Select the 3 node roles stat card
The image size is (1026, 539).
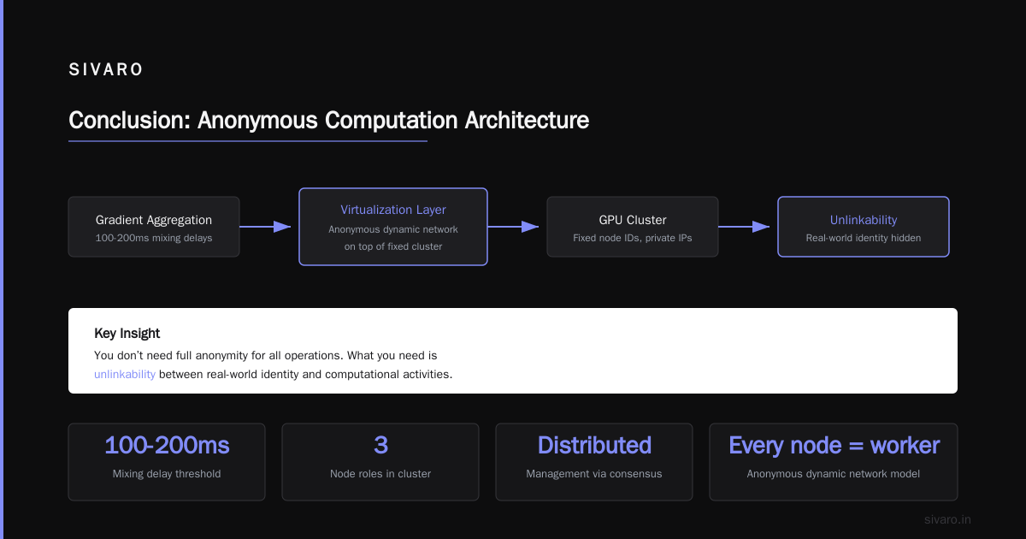[380, 462]
